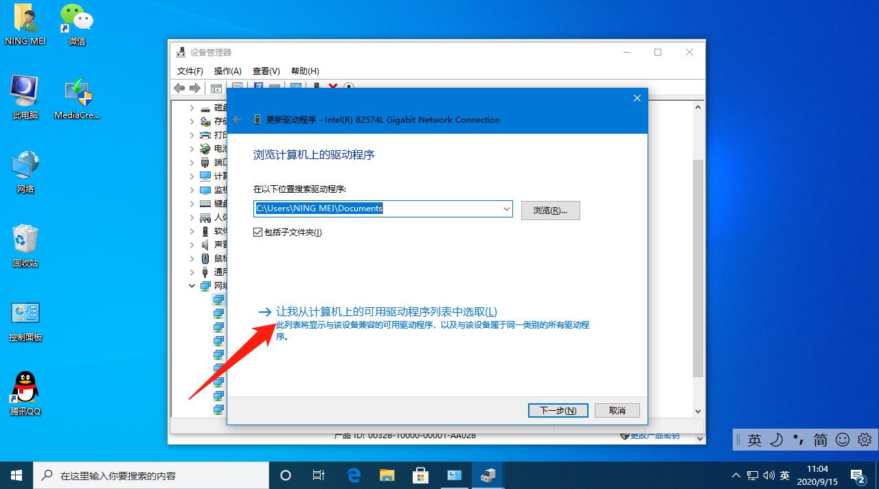Open the driver search location dropdown
The width and height of the screenshot is (879, 489).
(x=506, y=208)
